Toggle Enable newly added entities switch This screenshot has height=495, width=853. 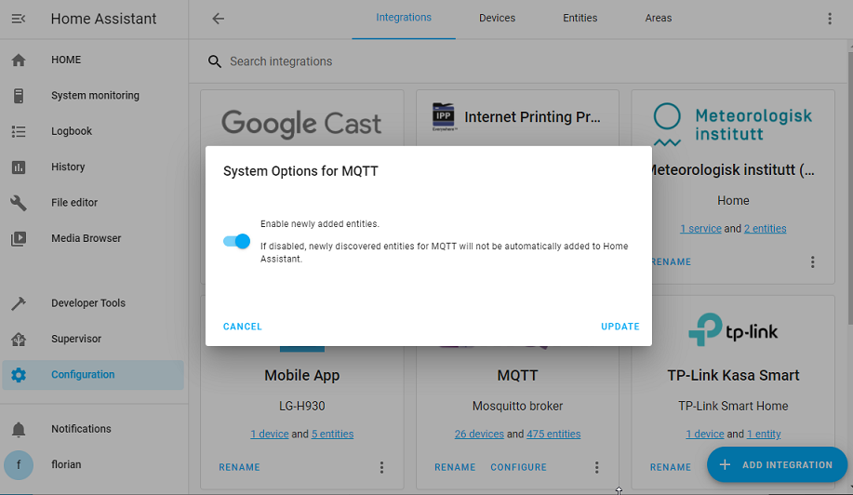point(236,241)
